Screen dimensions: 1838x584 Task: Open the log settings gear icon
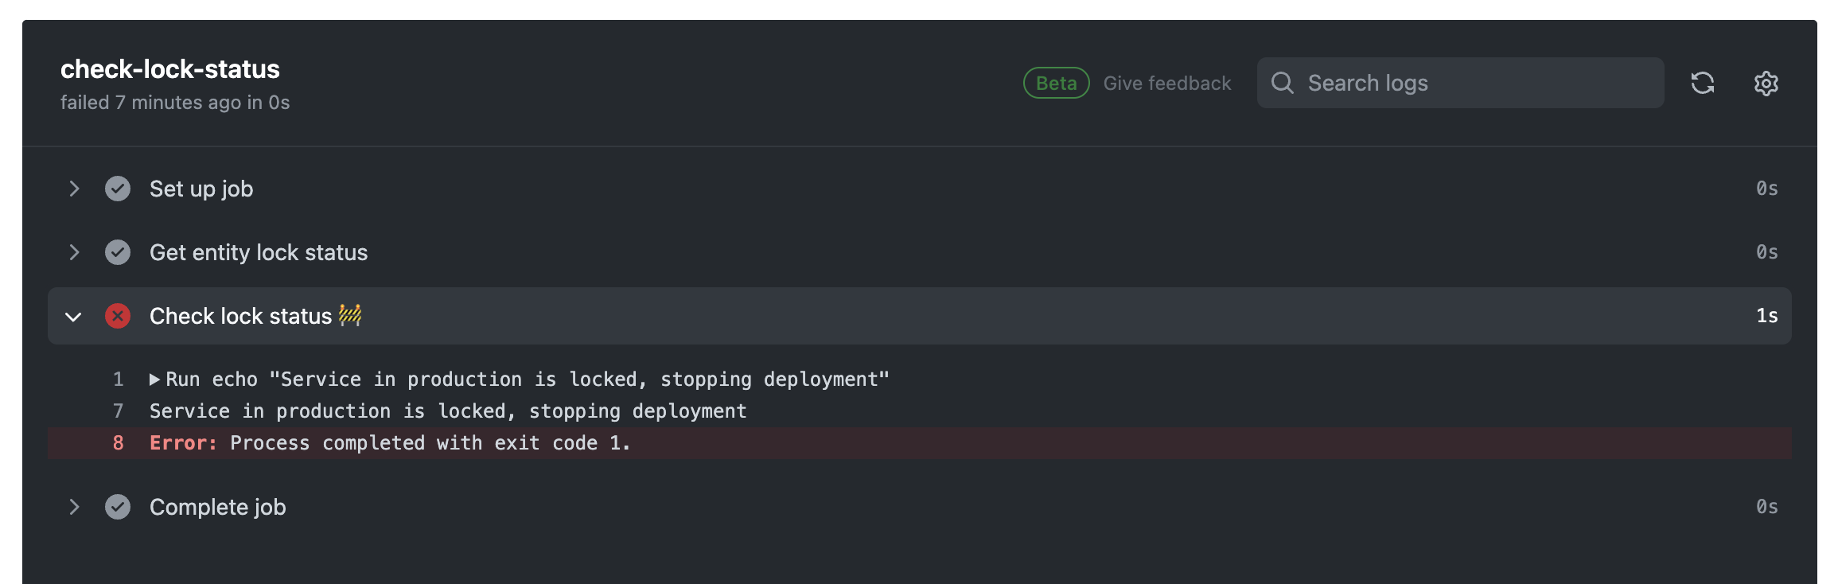tap(1766, 83)
